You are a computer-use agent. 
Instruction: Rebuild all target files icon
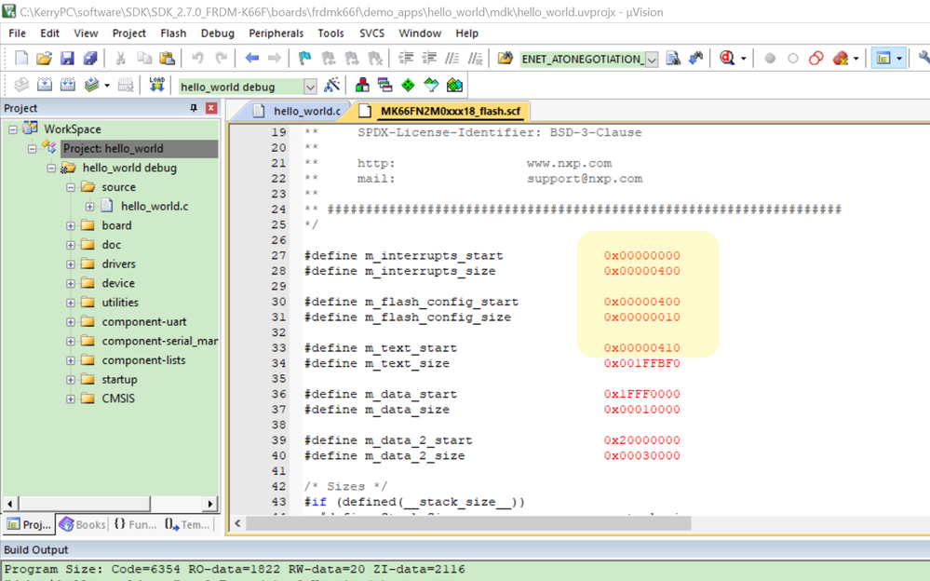point(68,86)
